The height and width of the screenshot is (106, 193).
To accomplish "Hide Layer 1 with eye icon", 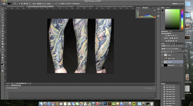I will [162, 55].
